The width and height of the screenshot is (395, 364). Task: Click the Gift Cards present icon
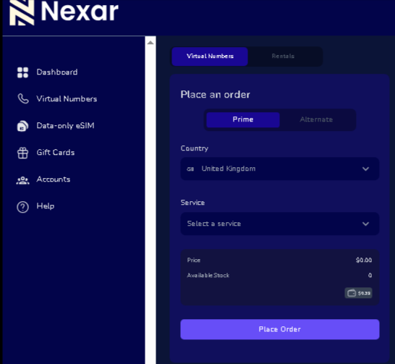click(x=22, y=153)
